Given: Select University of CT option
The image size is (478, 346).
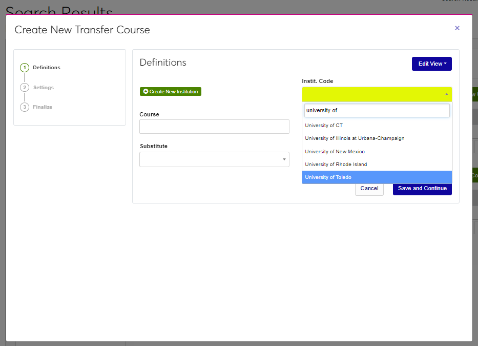Looking at the screenshot, I should coord(377,126).
